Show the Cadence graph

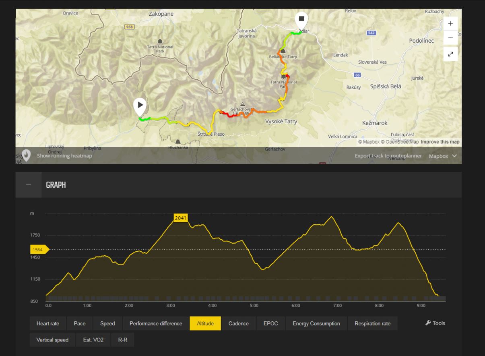pyautogui.click(x=239, y=323)
